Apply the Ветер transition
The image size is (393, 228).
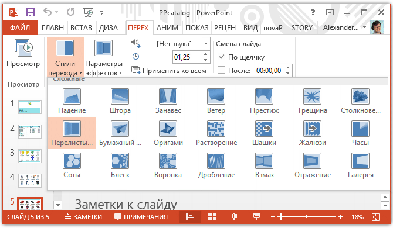click(216, 101)
